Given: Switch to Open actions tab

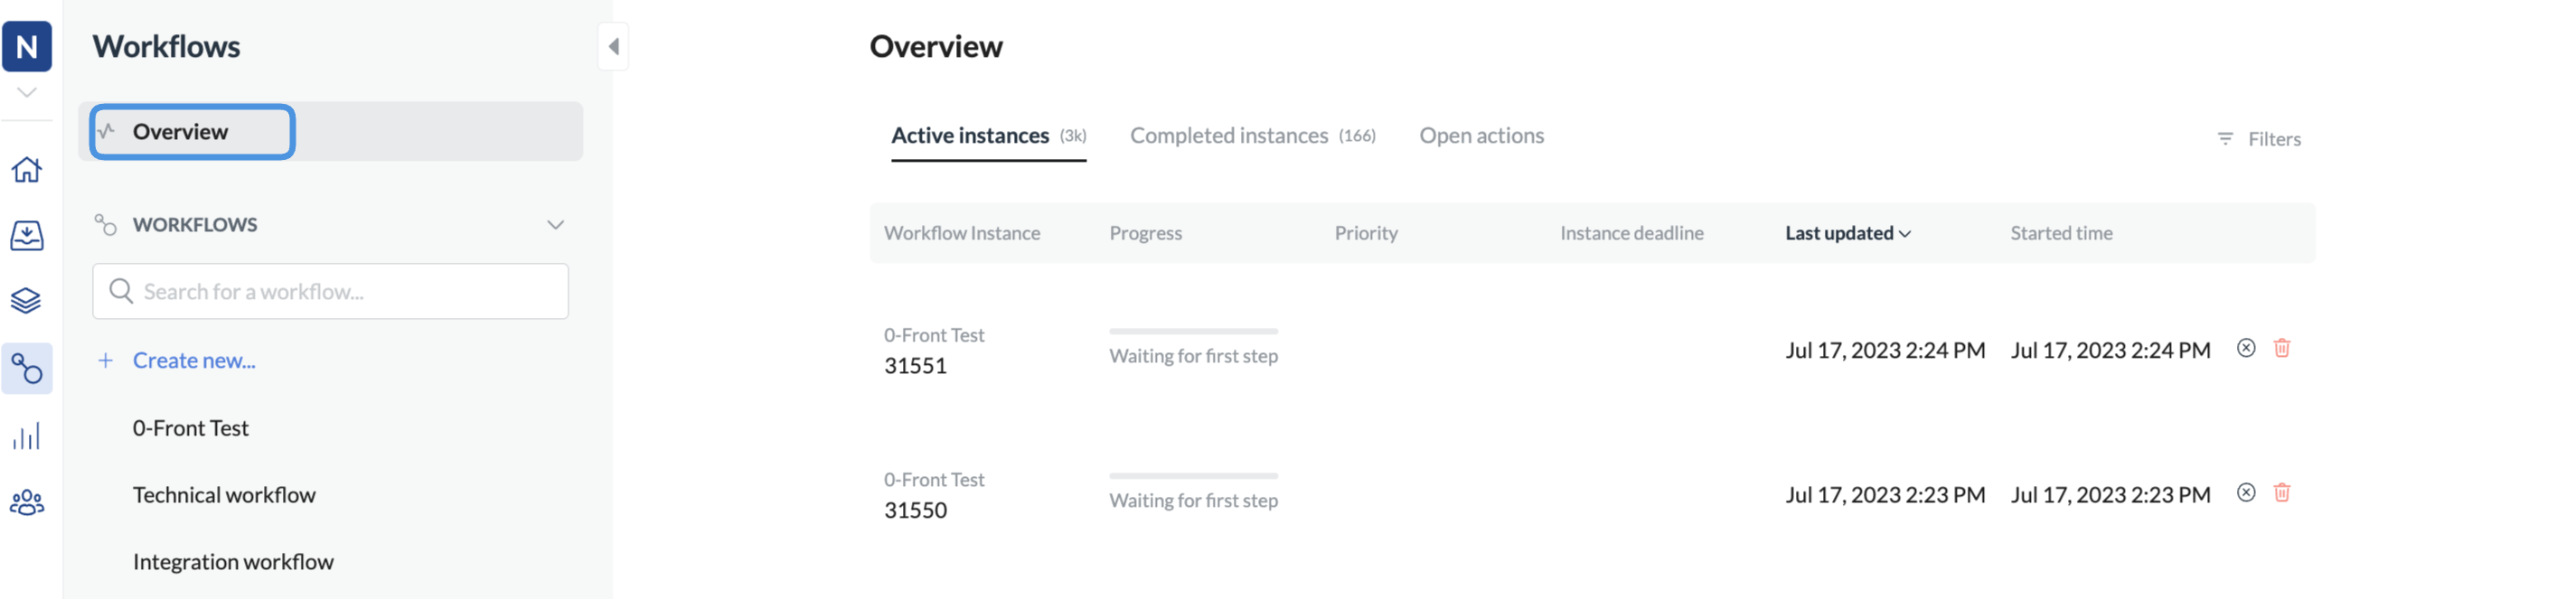Looking at the screenshot, I should [1480, 136].
